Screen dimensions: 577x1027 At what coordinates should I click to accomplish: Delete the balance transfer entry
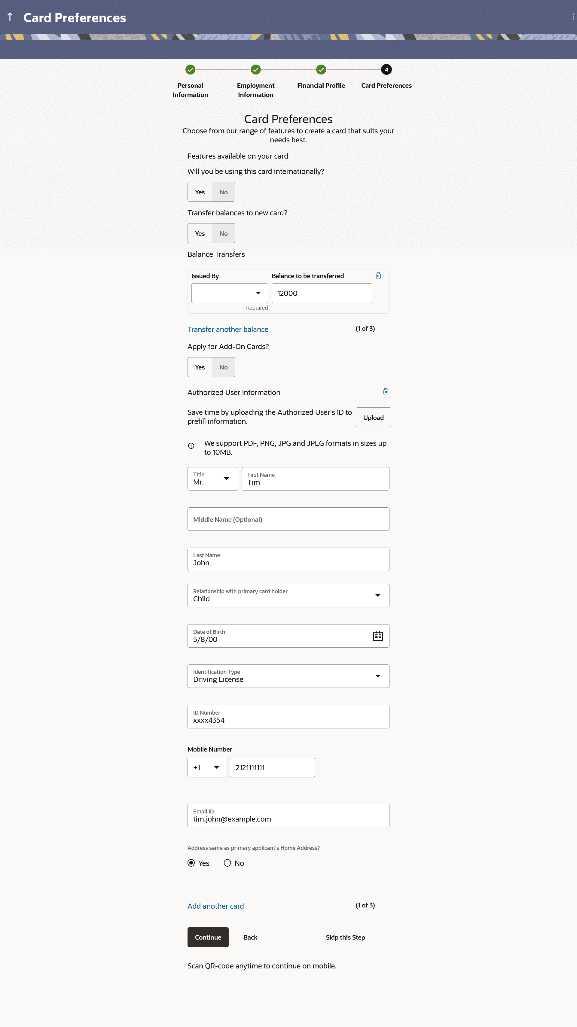click(x=378, y=275)
